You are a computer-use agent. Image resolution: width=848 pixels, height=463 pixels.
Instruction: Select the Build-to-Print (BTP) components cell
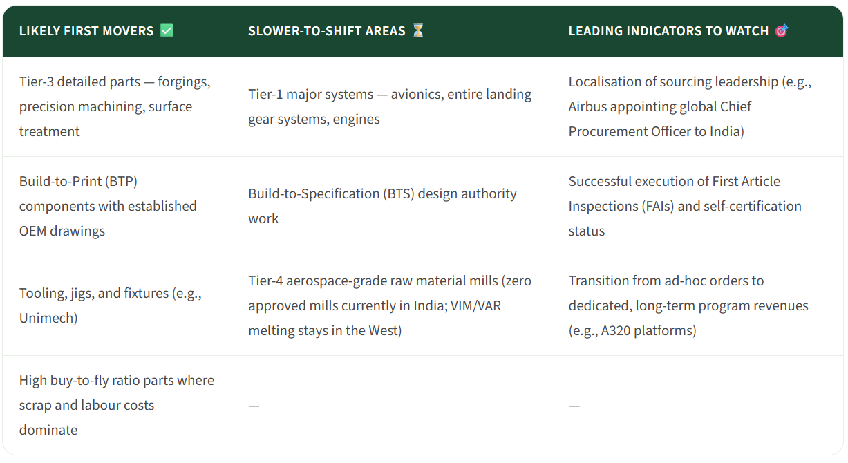point(108,206)
